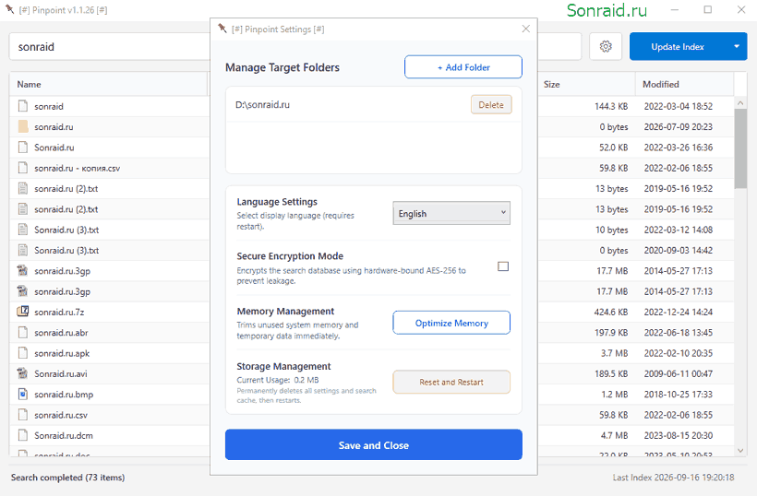Click the video icon of Sonraid.ru.avi
The width and height of the screenshot is (757, 496).
tap(23, 373)
